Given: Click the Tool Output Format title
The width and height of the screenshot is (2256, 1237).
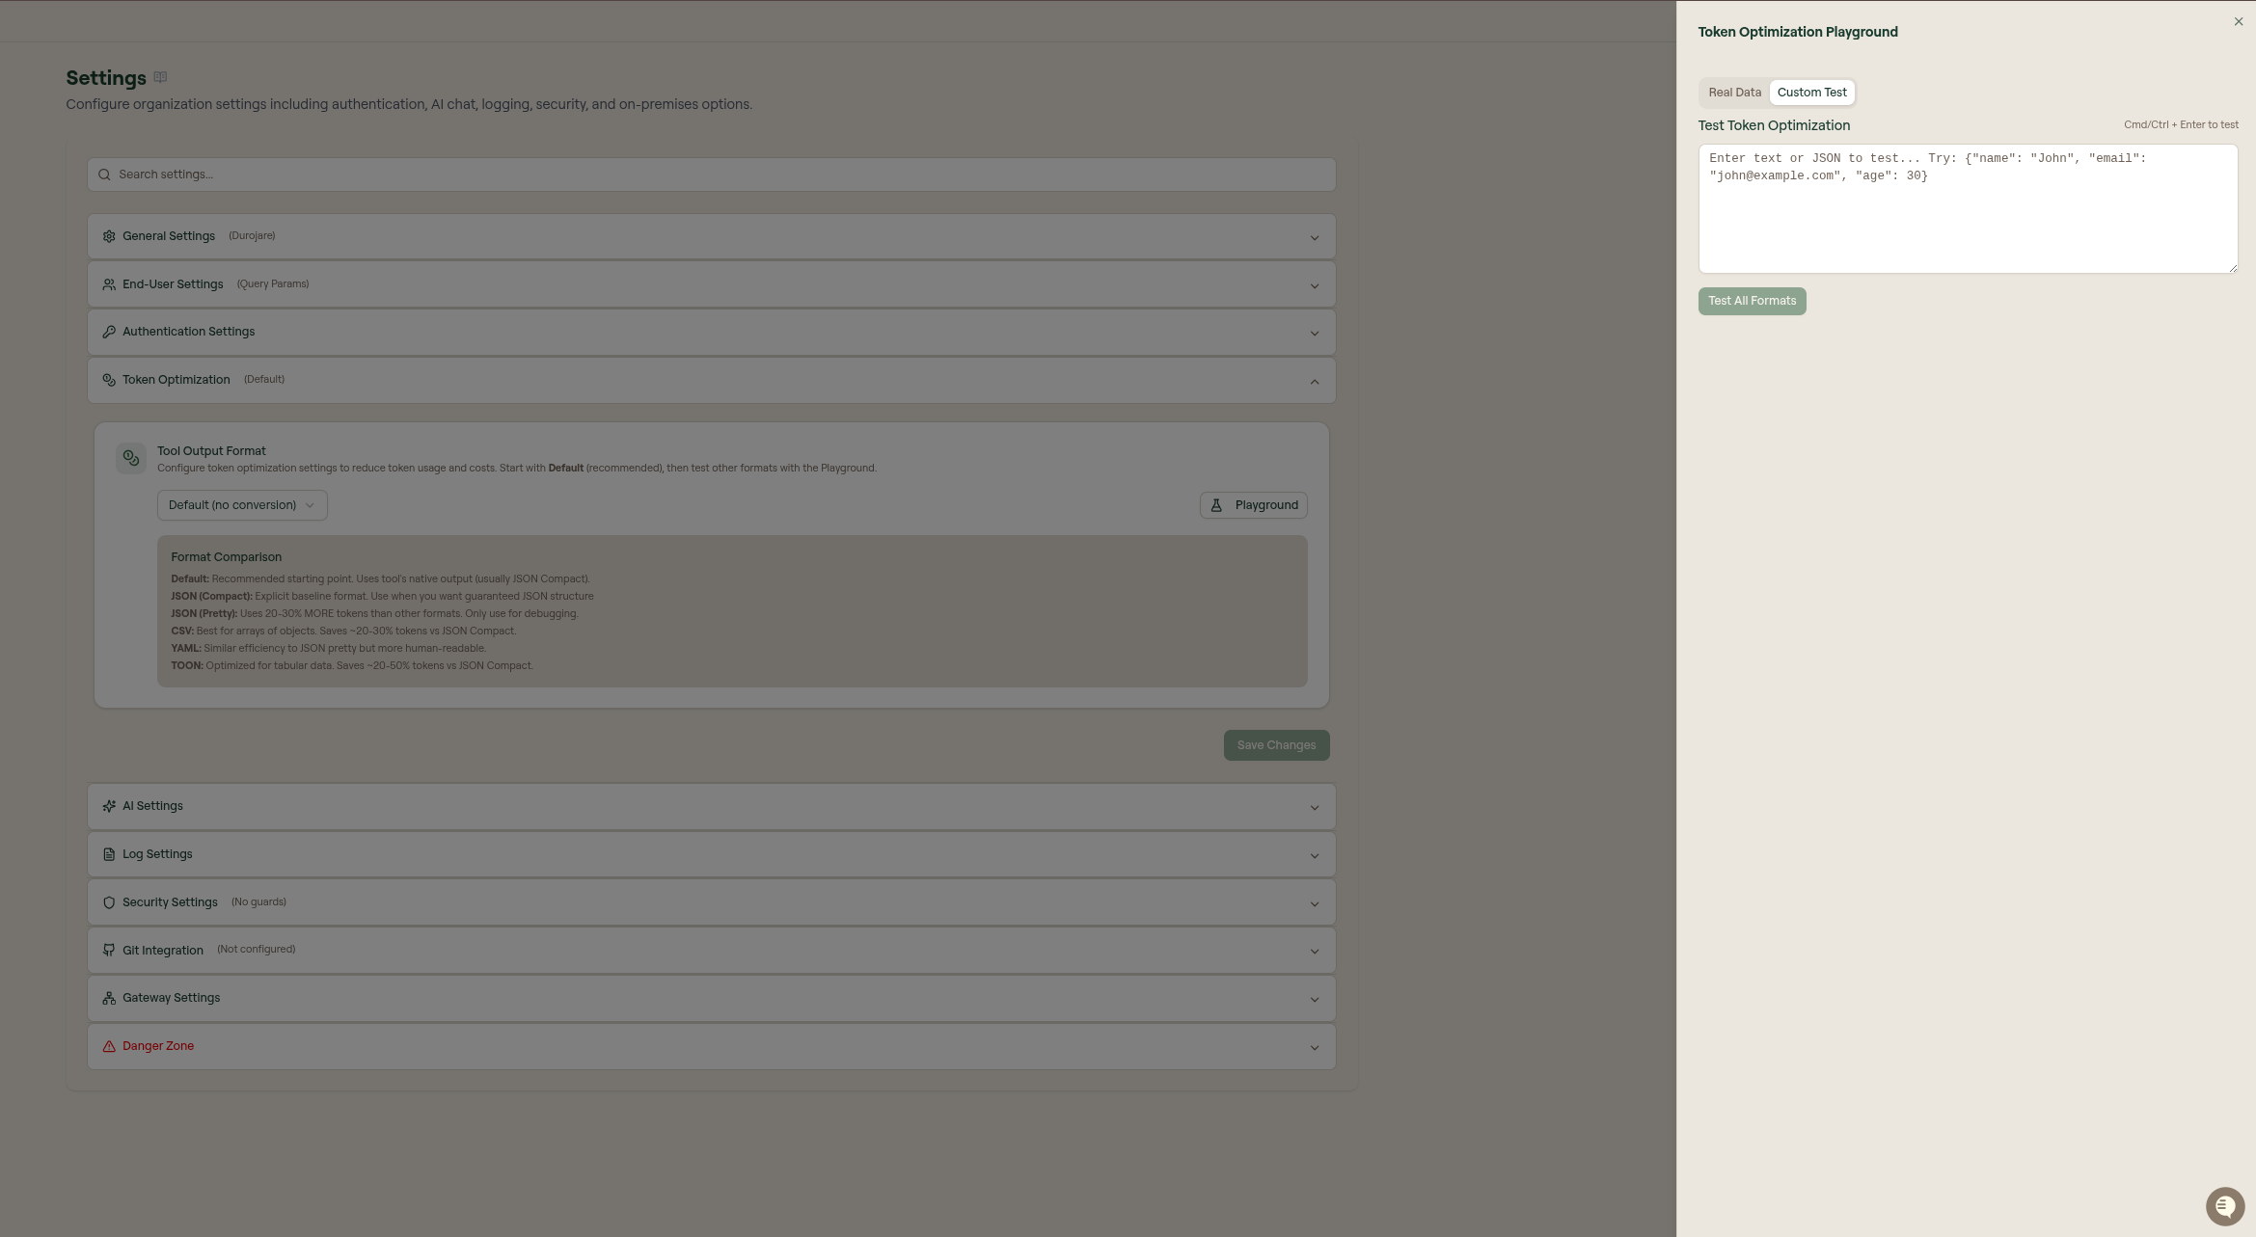Looking at the screenshot, I should 211,451.
